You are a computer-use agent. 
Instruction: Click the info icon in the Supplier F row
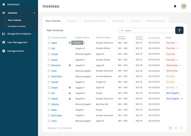click(70, 87)
